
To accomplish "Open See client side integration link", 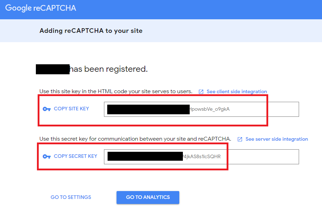I will point(237,92).
